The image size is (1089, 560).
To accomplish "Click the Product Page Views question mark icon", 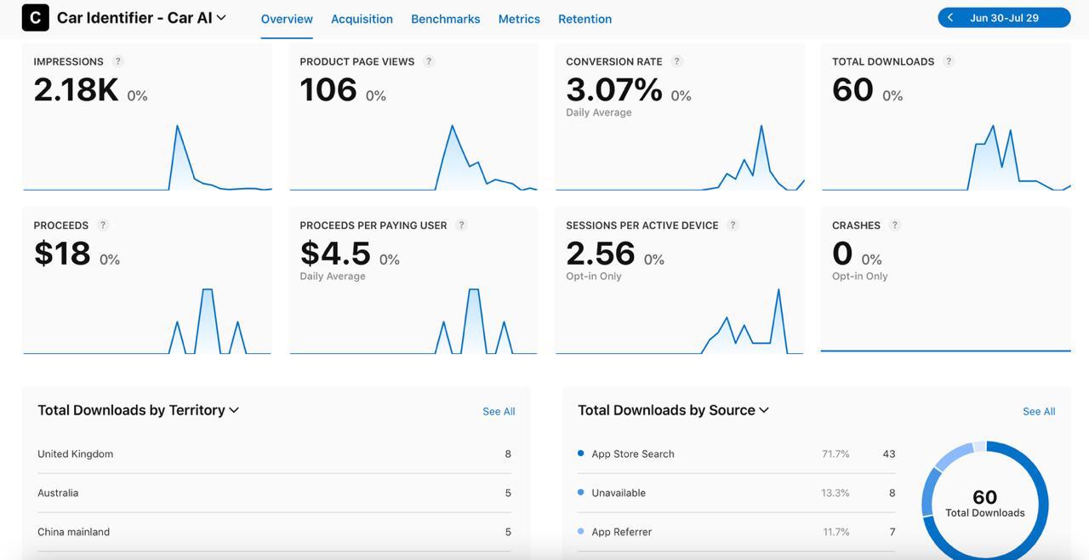I will 429,61.
